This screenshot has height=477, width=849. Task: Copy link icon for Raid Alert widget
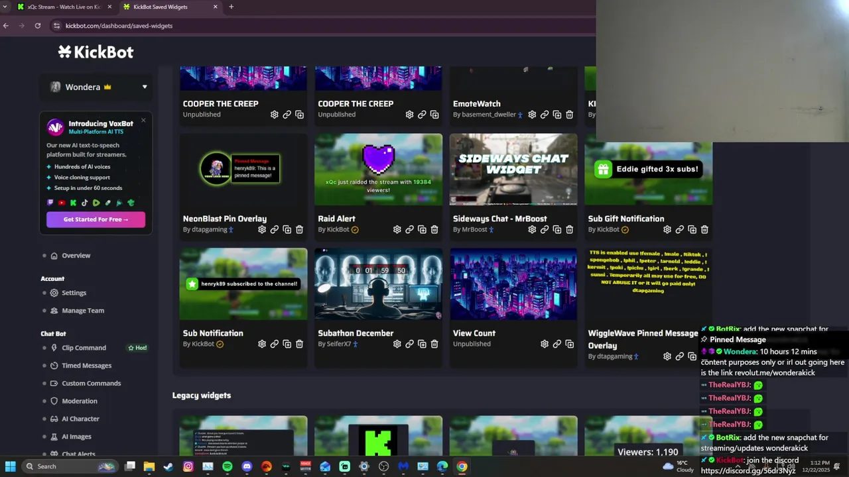point(409,229)
